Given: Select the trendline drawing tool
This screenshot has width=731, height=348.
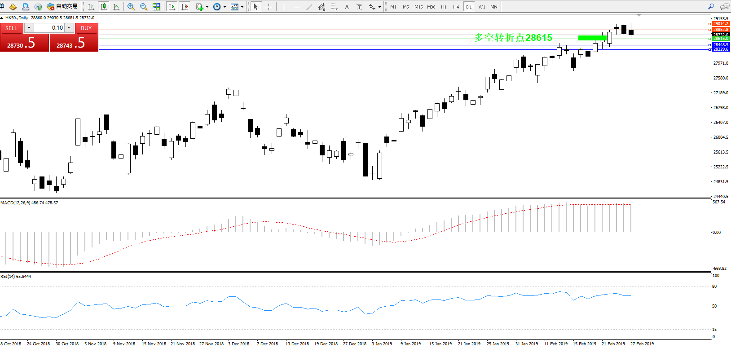Looking at the screenshot, I should pyautogui.click(x=309, y=7).
